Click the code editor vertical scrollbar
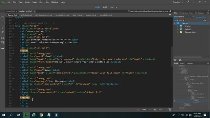 pos(172,56)
